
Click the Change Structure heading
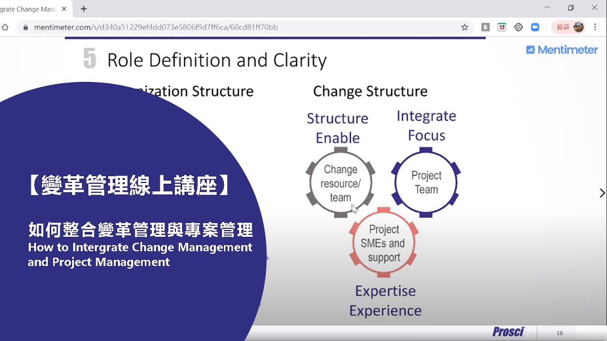coord(370,91)
